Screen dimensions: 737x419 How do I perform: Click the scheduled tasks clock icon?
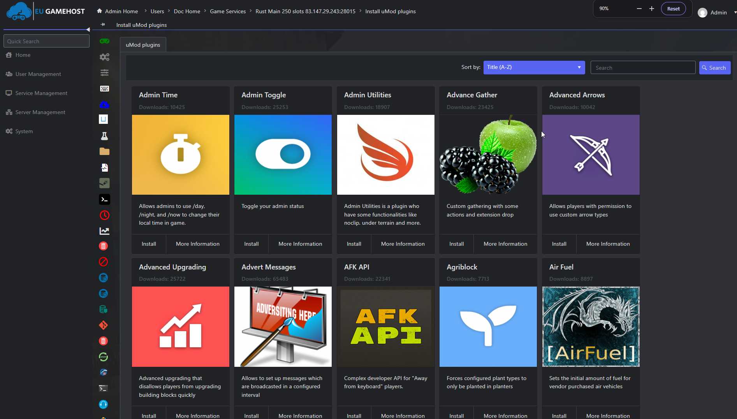(104, 215)
